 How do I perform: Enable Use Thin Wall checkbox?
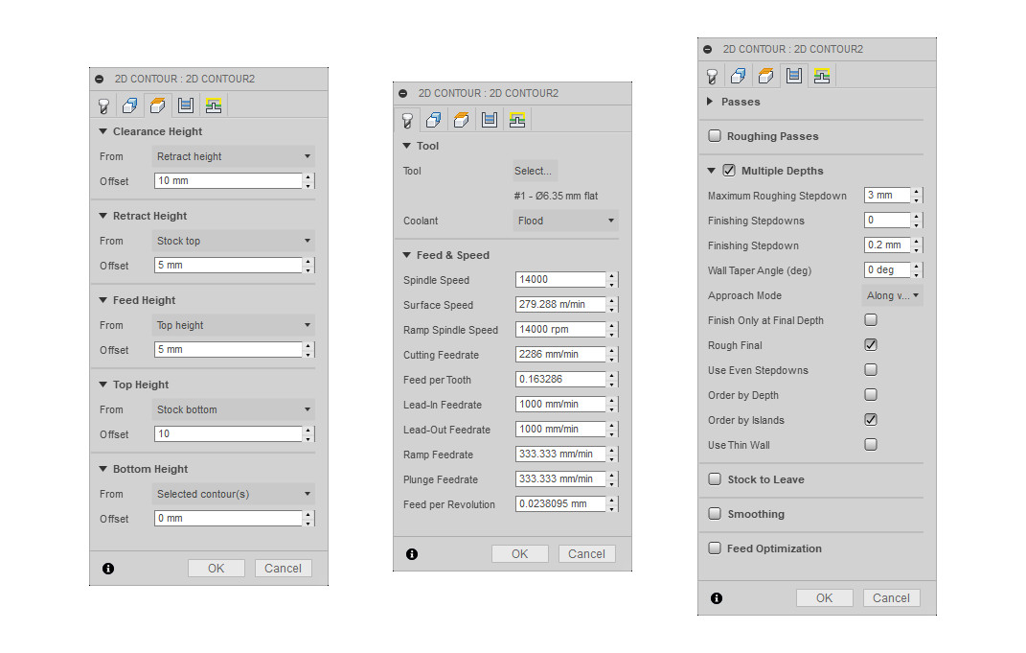coord(870,444)
